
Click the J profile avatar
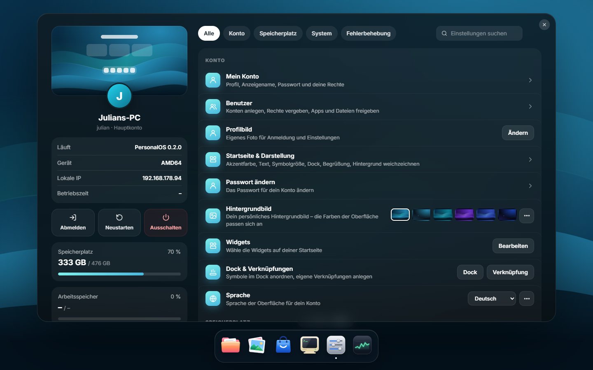119,96
